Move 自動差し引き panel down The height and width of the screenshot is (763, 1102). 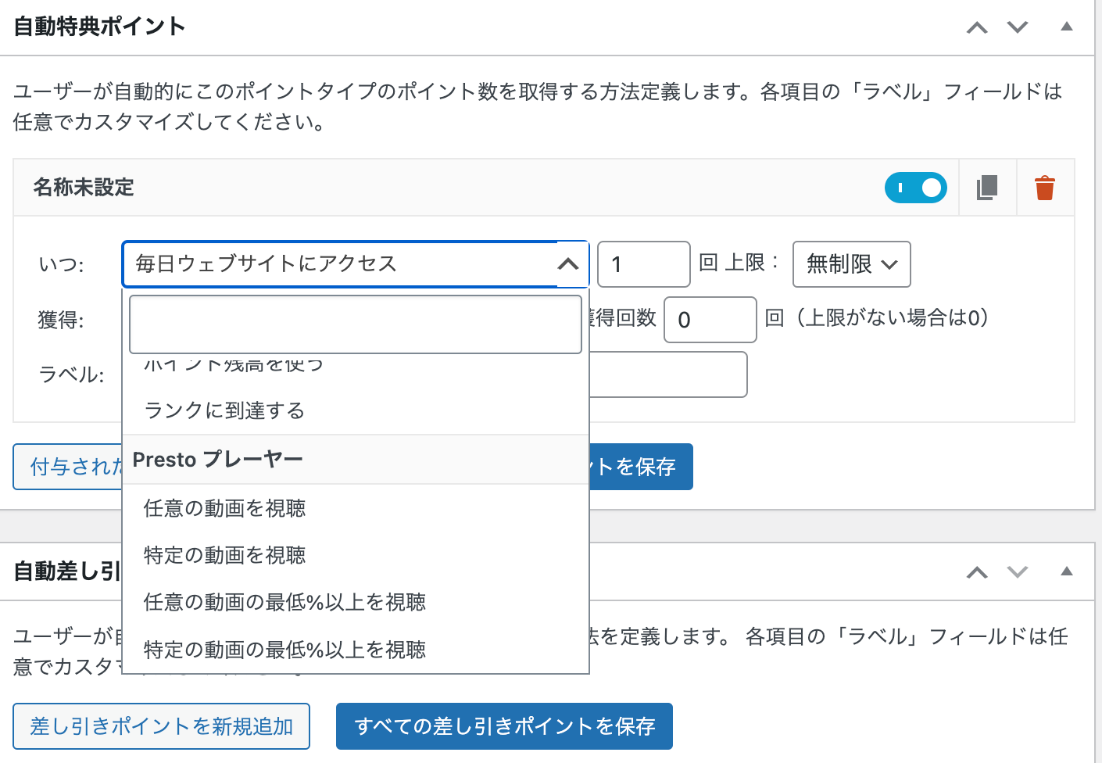point(1018,572)
